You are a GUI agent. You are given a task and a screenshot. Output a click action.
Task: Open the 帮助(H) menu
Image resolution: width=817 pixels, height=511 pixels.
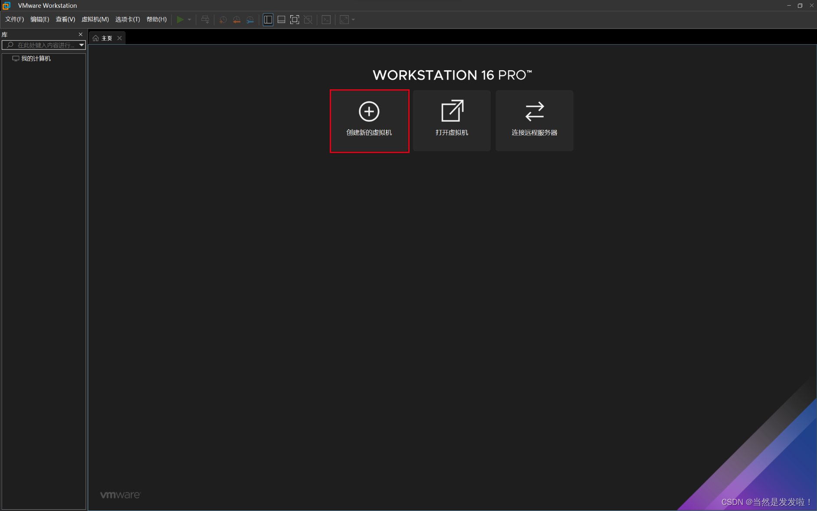click(157, 20)
